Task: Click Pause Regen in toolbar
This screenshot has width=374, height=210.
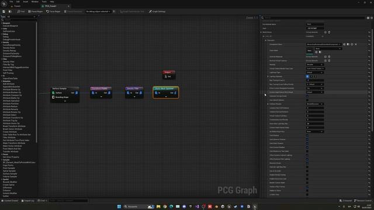Action: [x=36, y=12]
